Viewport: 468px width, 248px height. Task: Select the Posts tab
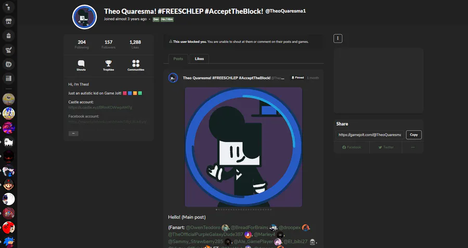click(x=178, y=59)
